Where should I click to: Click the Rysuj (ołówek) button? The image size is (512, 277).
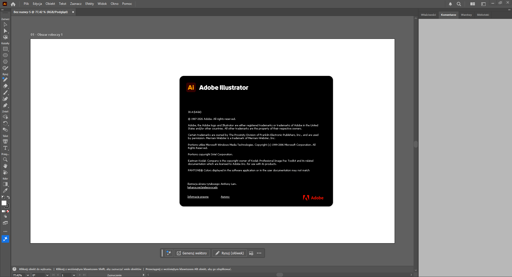230,253
